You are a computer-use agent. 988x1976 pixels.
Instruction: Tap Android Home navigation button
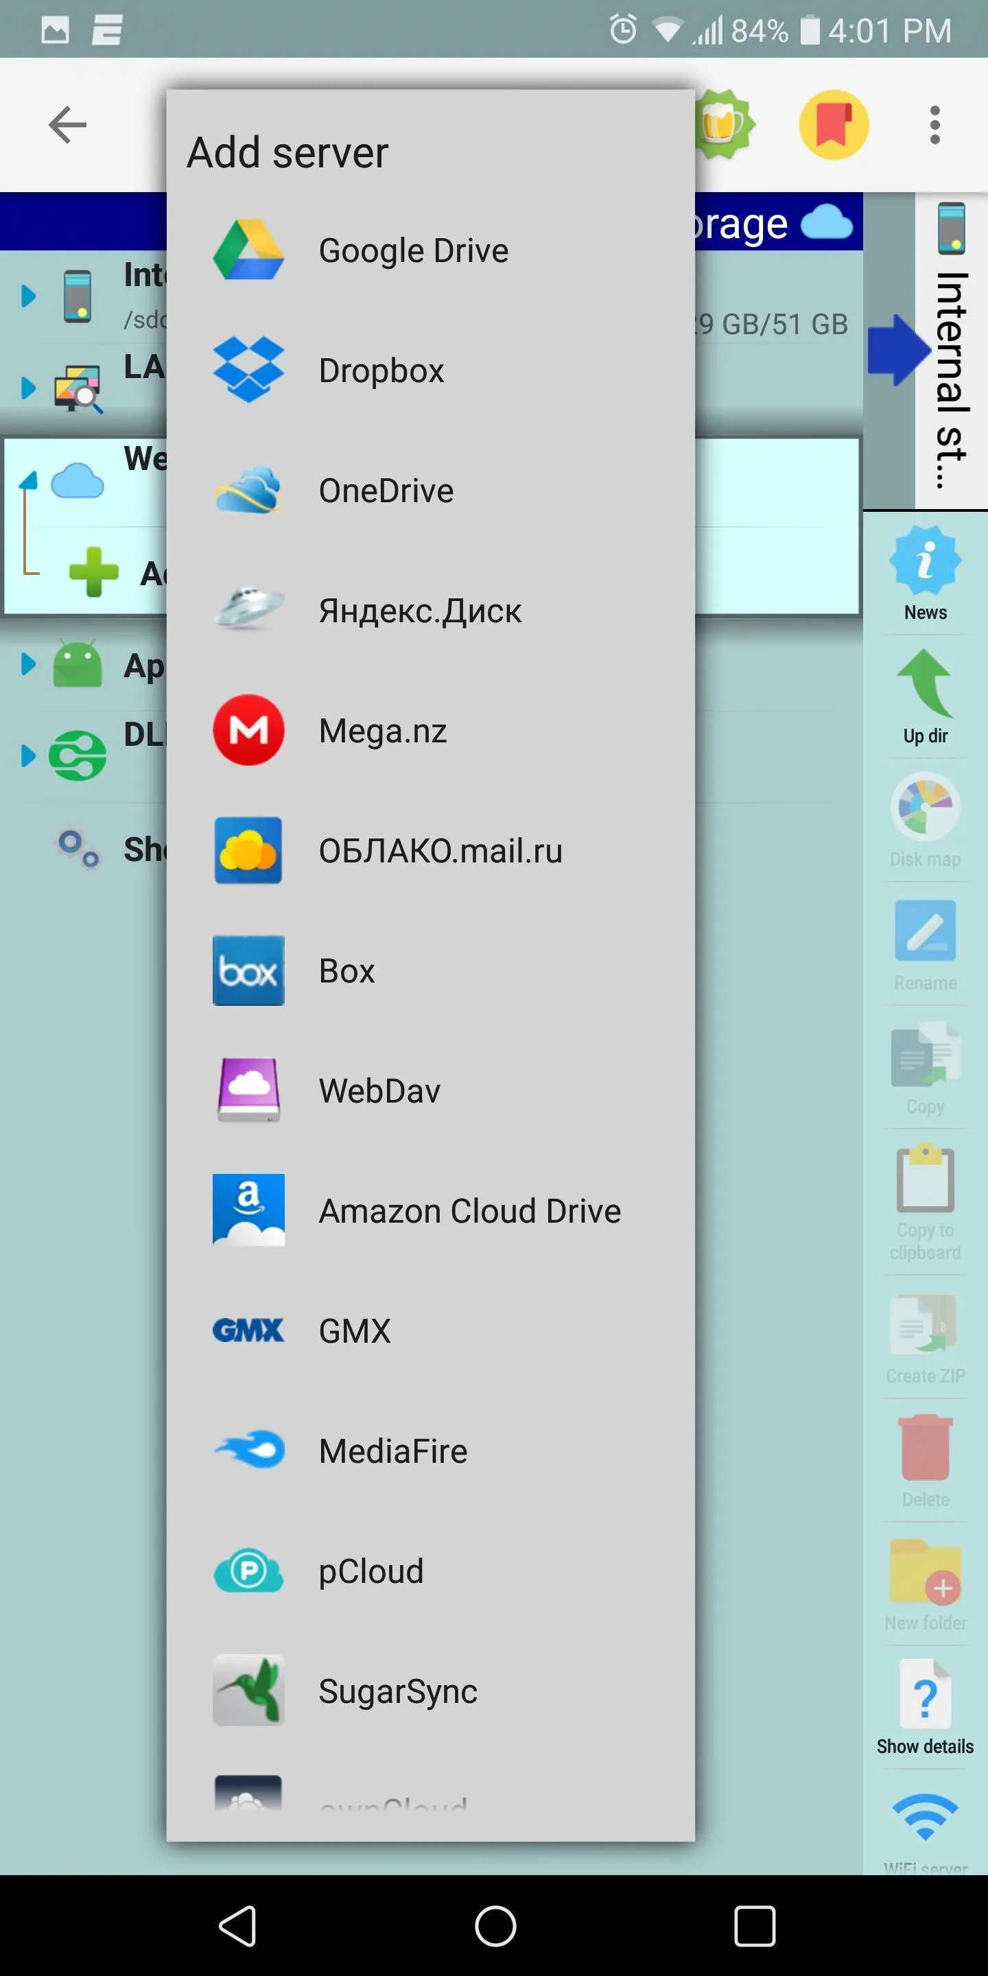pos(495,1925)
